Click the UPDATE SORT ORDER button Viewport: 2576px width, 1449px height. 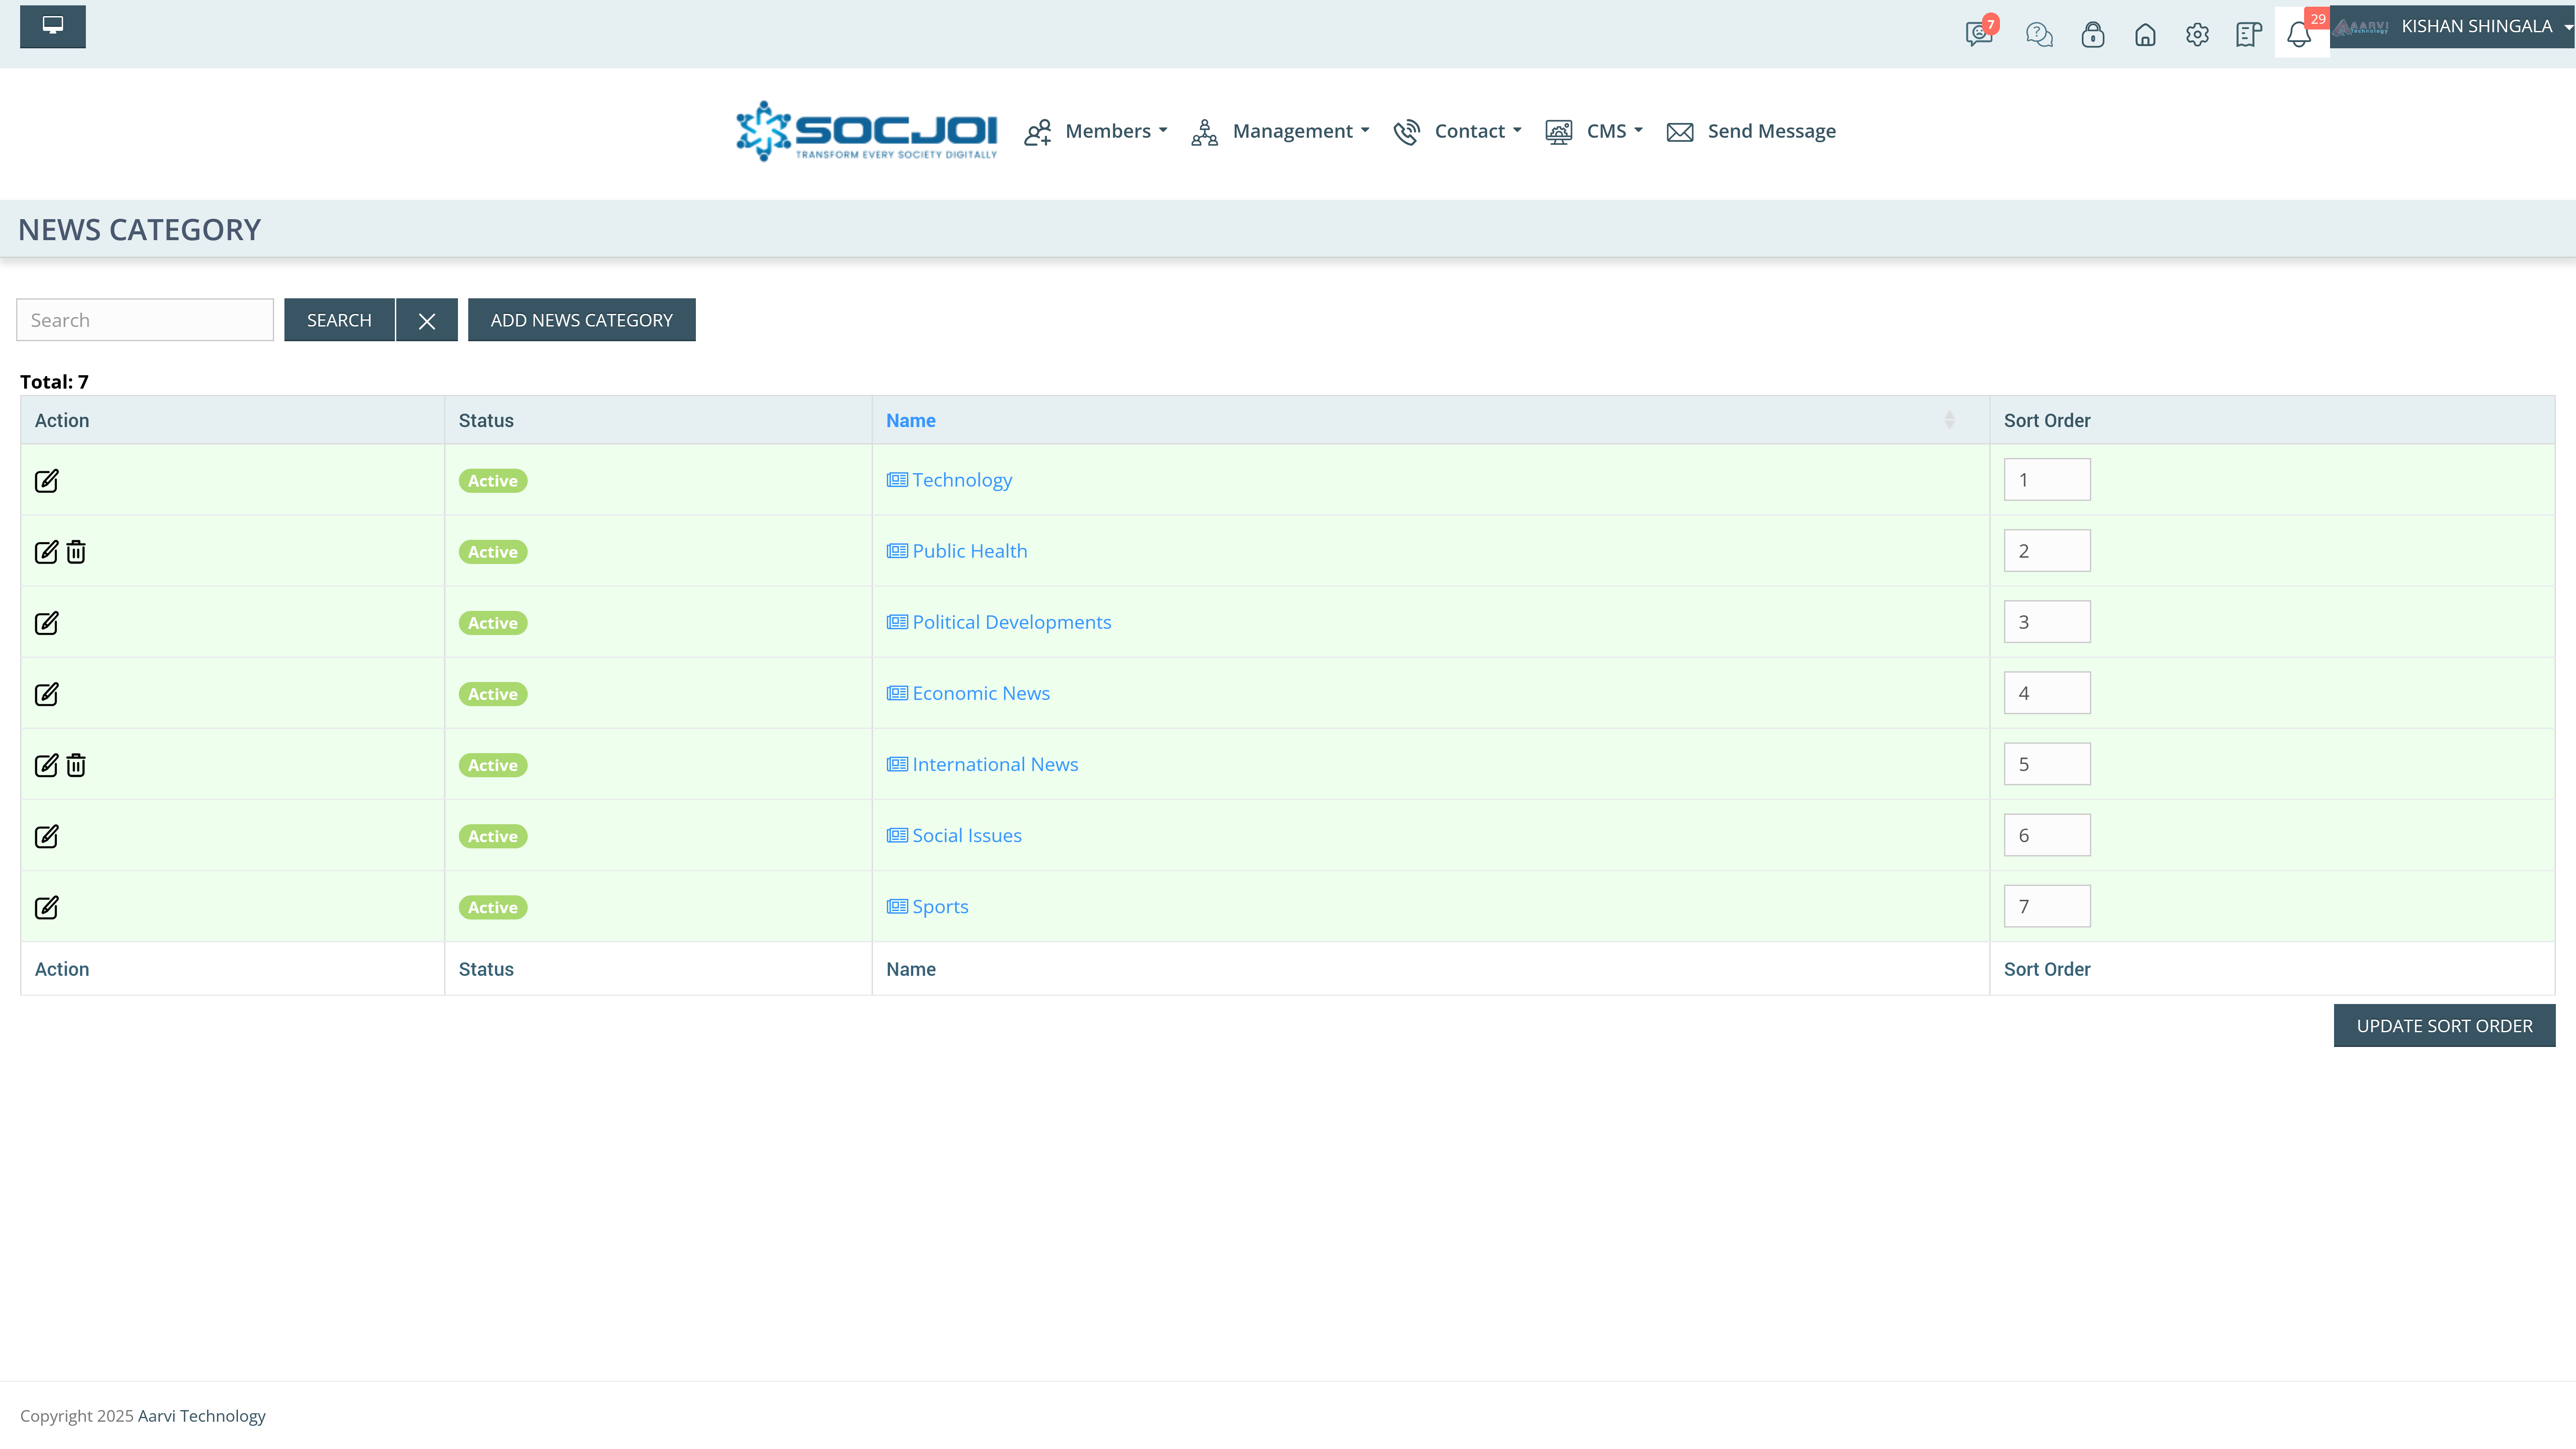coord(2444,1026)
